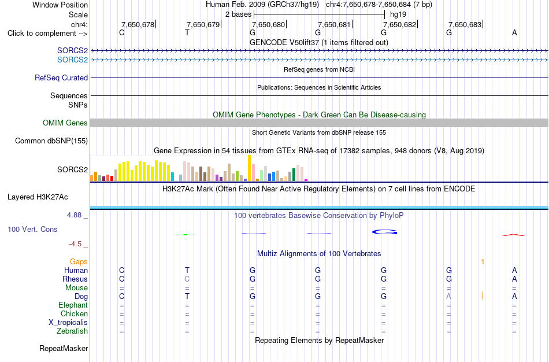The width and height of the screenshot is (549, 362).
Task: Click the Human species label
Action: tap(76, 270)
